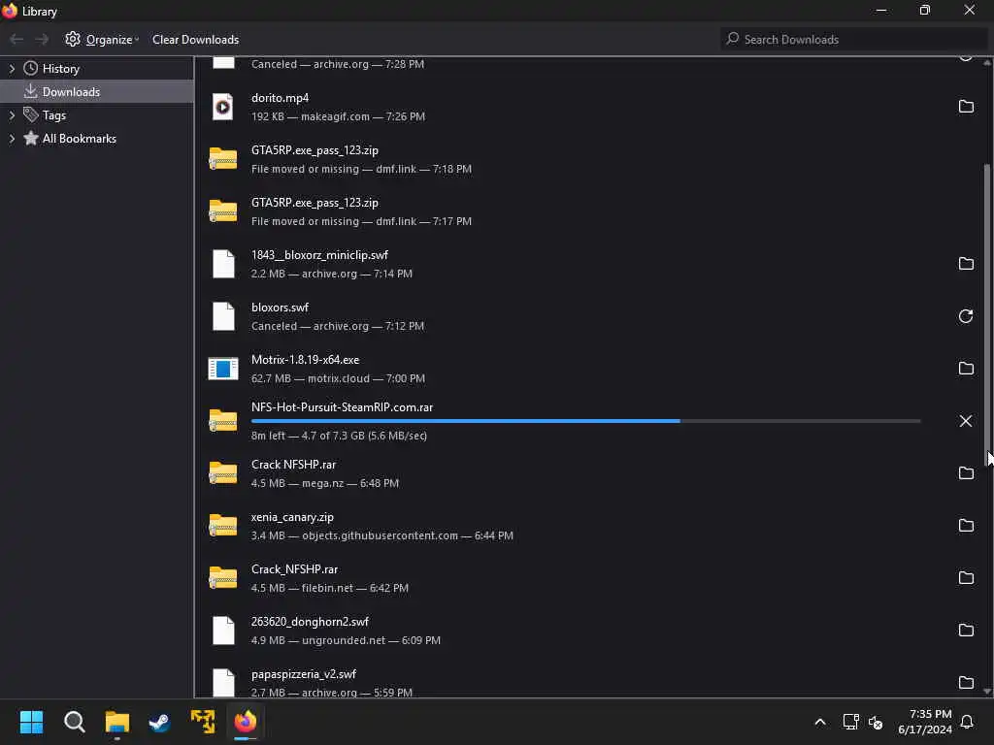The height and width of the screenshot is (745, 994).
Task: Click the xenia_canary.zip archive icon
Action: click(x=223, y=525)
